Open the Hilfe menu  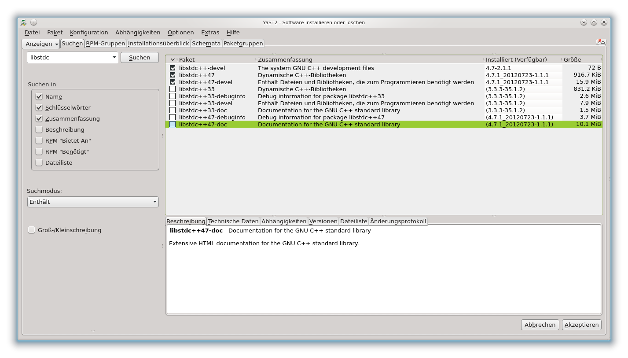pos(233,32)
